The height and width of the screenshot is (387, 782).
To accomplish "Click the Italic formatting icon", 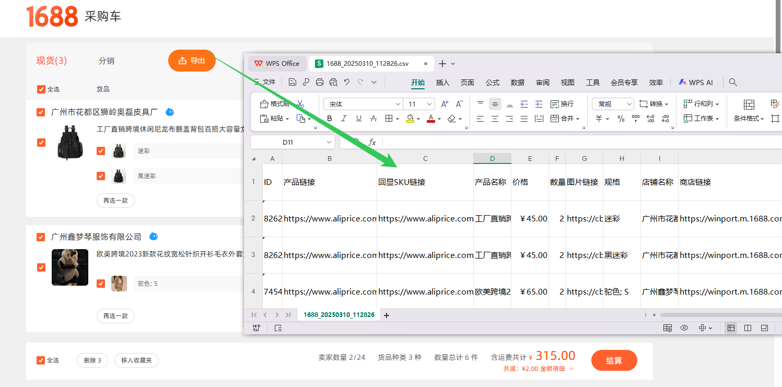I will (x=344, y=119).
